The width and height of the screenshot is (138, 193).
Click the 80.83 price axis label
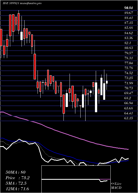tap(128, 48)
